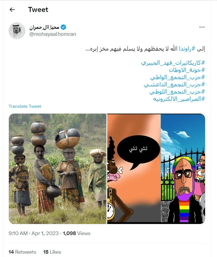Show the 14 Retweets list
This screenshot has width=217, height=257.
click(22, 252)
